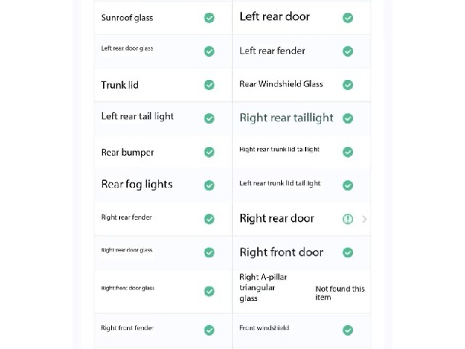Click the Right rear fender check mark
This screenshot has width=465, height=349.
coord(209,219)
